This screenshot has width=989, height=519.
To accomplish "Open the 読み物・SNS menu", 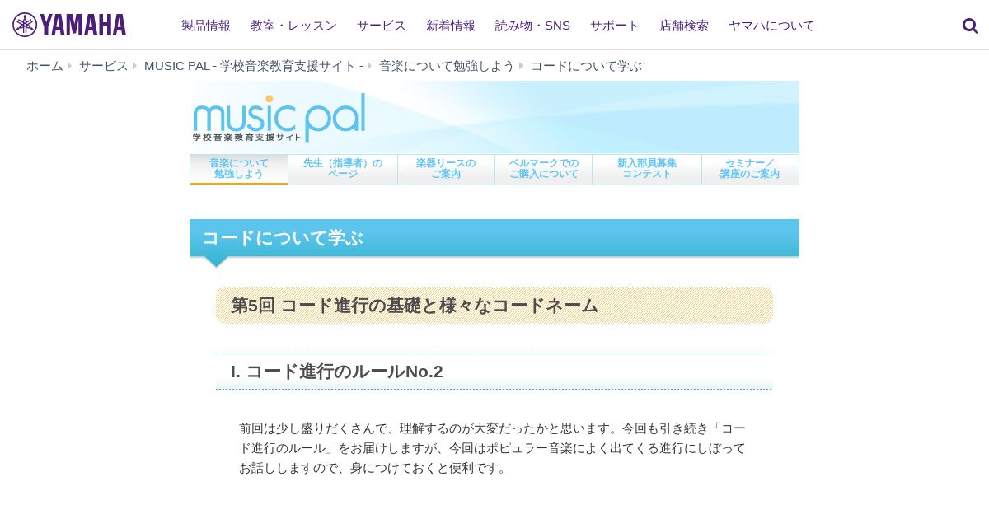I will (532, 26).
